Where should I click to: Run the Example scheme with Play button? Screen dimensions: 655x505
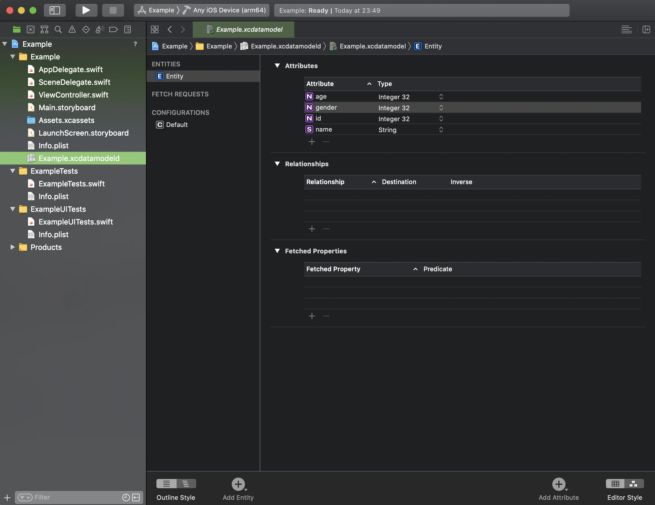(86, 10)
